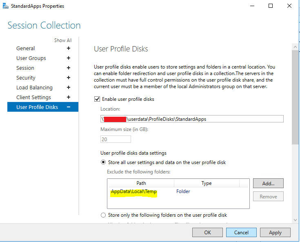Maximize the StandardApps Properties window
This screenshot has width=300, height=242.
click(271, 6)
